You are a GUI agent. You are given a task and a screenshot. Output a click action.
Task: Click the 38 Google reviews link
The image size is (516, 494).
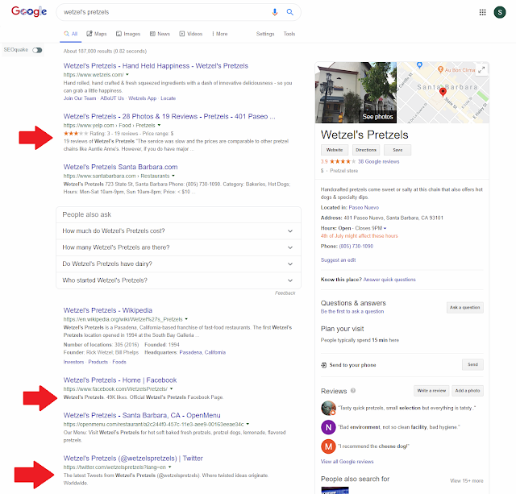(378, 161)
